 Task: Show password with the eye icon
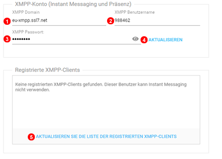pos(135,39)
